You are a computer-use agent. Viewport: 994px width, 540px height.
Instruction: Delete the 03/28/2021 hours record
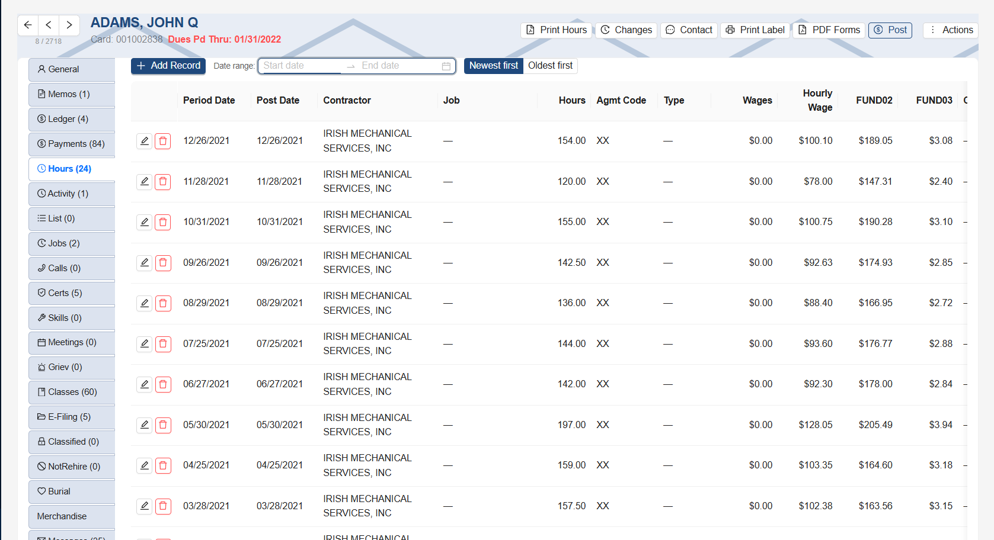[163, 506]
